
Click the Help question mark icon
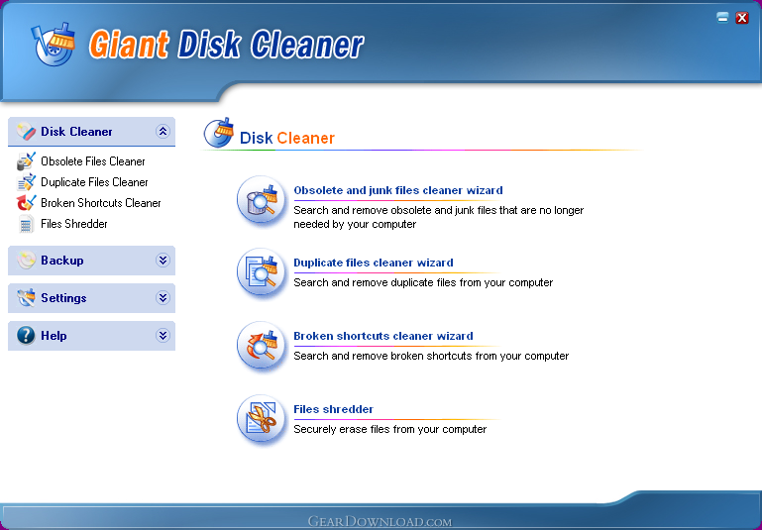[x=26, y=335]
